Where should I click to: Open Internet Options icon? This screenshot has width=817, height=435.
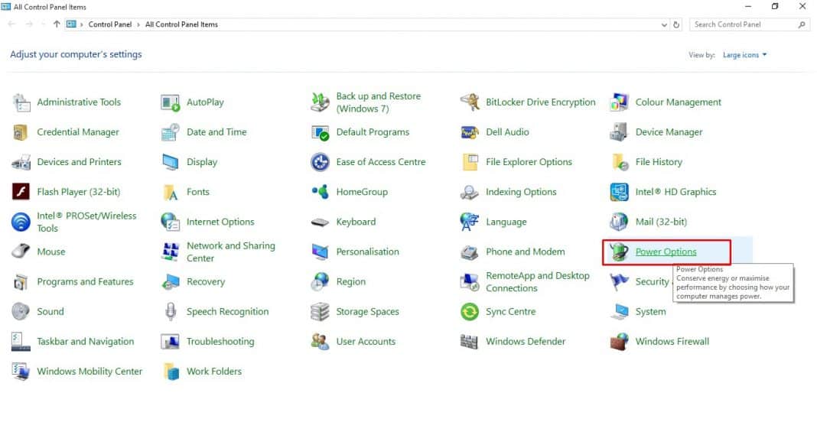click(171, 222)
